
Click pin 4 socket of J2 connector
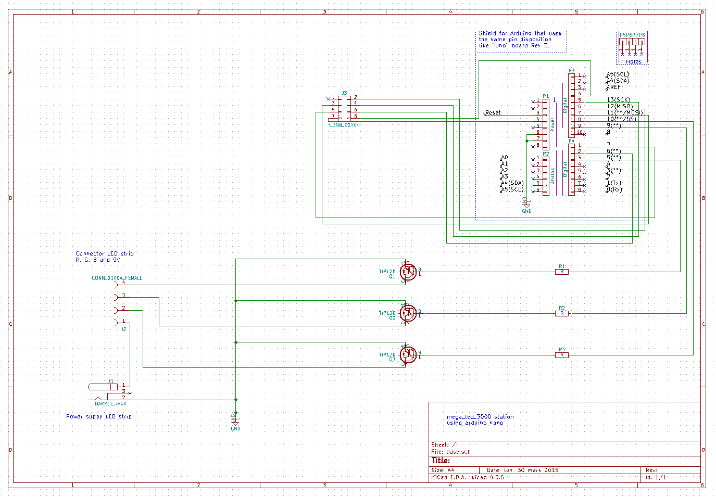[x=116, y=284]
